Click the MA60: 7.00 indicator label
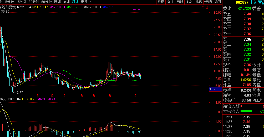Screen dimensions: 264x137 click(x=74, y=7)
